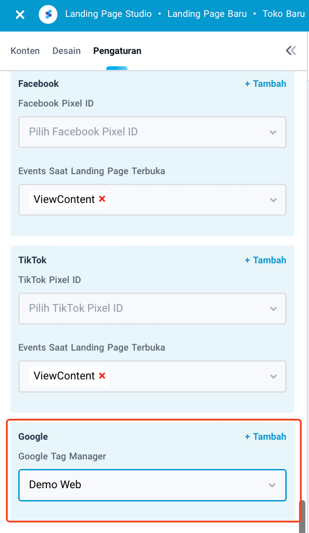Collapse the settings panel with double-chevron icon

coord(291,50)
